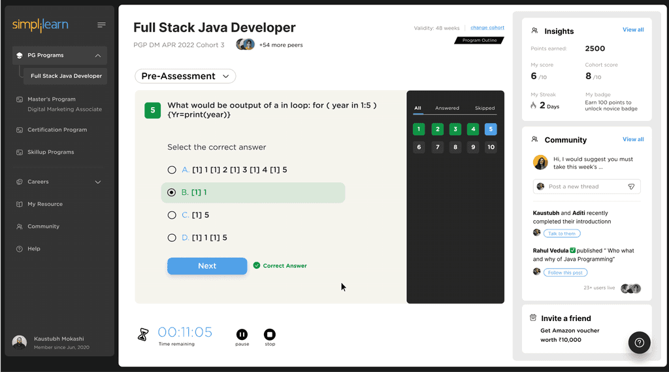Select answer option B radio button
The width and height of the screenshot is (669, 372).
(x=172, y=193)
